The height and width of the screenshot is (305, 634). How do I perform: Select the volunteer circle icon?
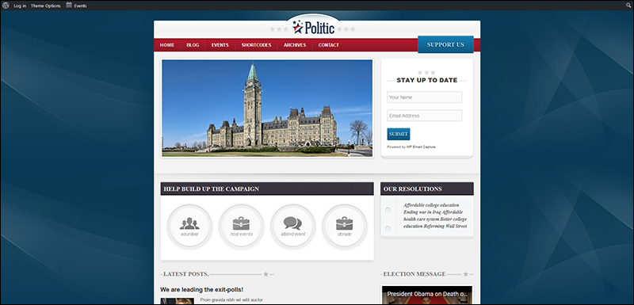pos(189,227)
